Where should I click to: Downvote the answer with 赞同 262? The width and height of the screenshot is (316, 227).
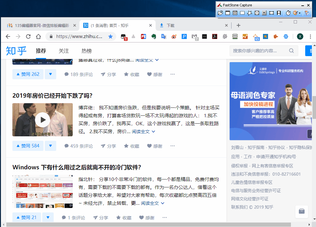(x=50, y=74)
